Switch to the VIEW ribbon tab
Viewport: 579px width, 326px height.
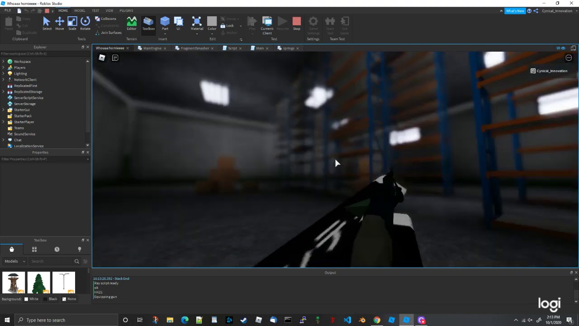(x=109, y=10)
